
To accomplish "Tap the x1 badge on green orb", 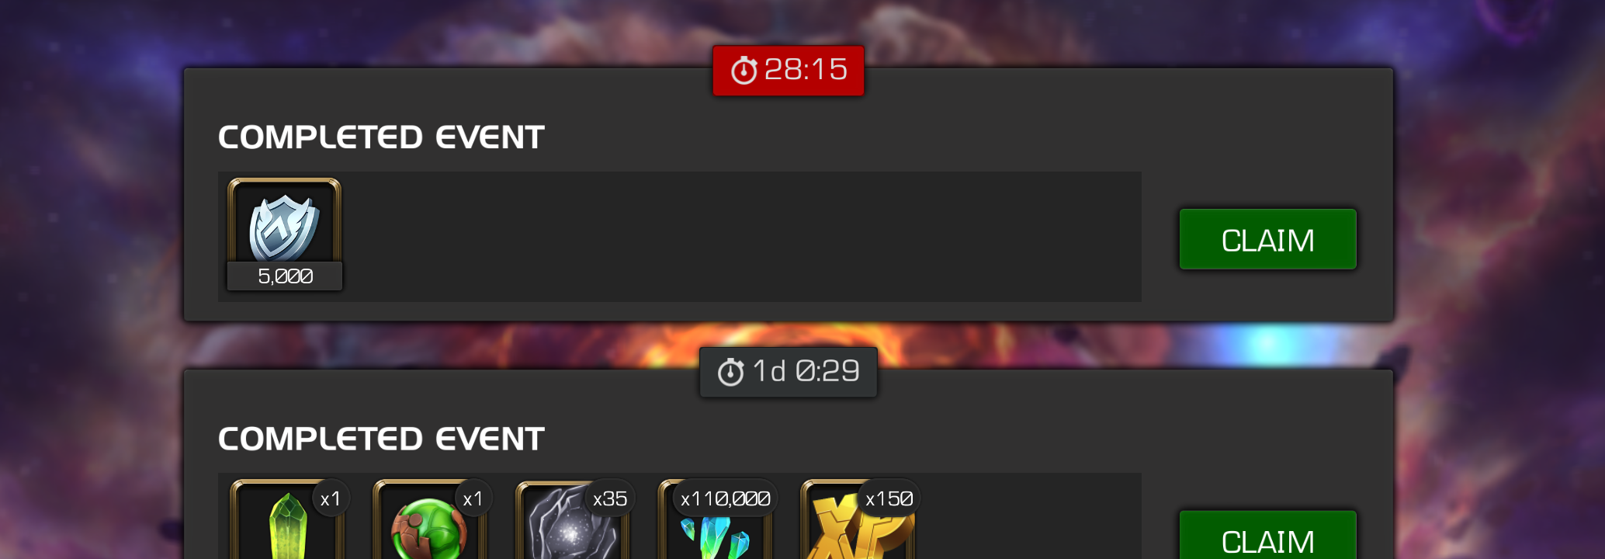I will [473, 498].
